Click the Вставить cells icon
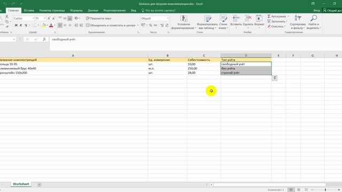 click(236, 19)
